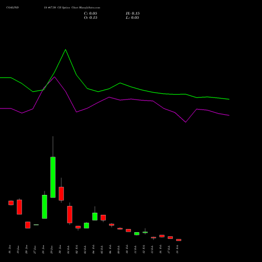Select the red candle on 30 Jan
The width and height of the screenshot is (262, 262).
[61, 193]
